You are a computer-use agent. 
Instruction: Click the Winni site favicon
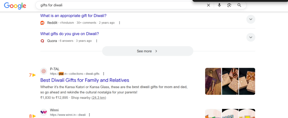coord(44,112)
